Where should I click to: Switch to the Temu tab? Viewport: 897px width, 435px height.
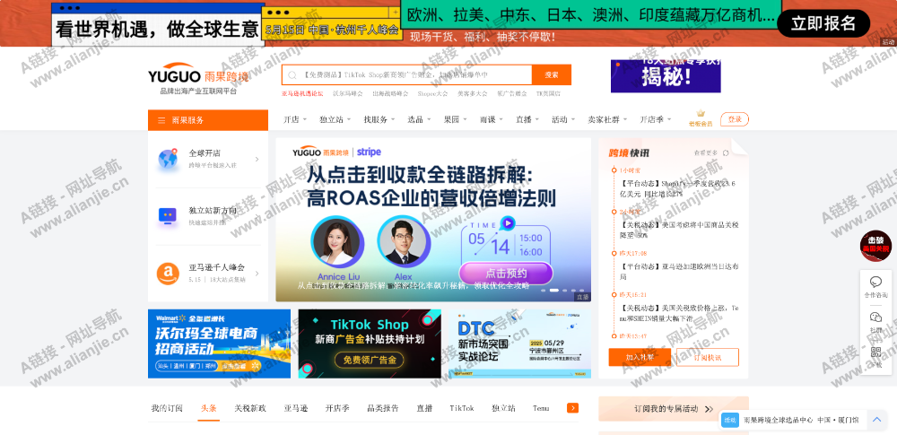click(541, 408)
